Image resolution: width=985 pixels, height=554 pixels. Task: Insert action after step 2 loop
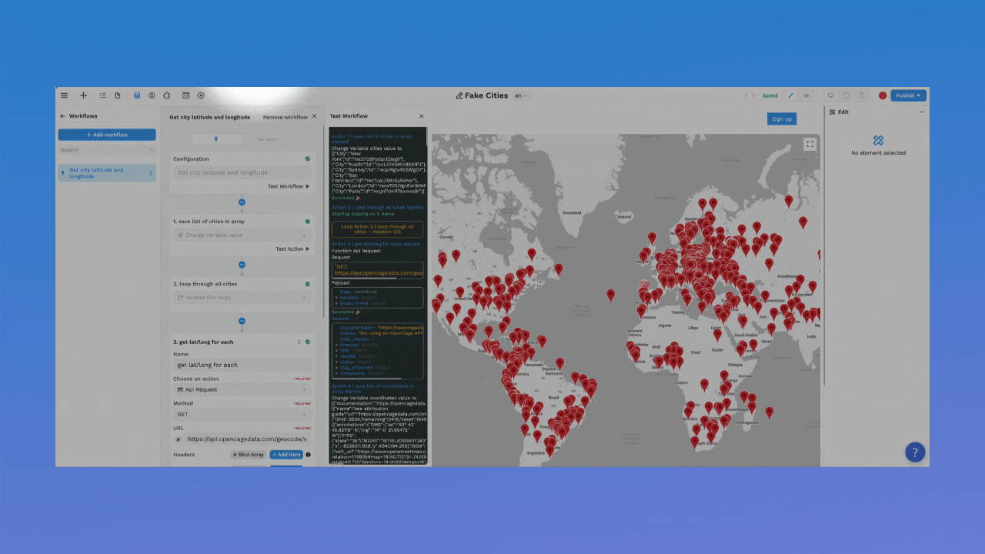click(x=242, y=321)
